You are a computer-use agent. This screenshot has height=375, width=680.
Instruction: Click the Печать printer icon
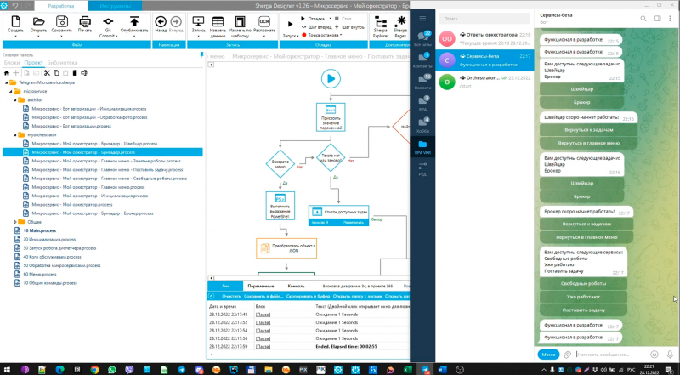(85, 22)
